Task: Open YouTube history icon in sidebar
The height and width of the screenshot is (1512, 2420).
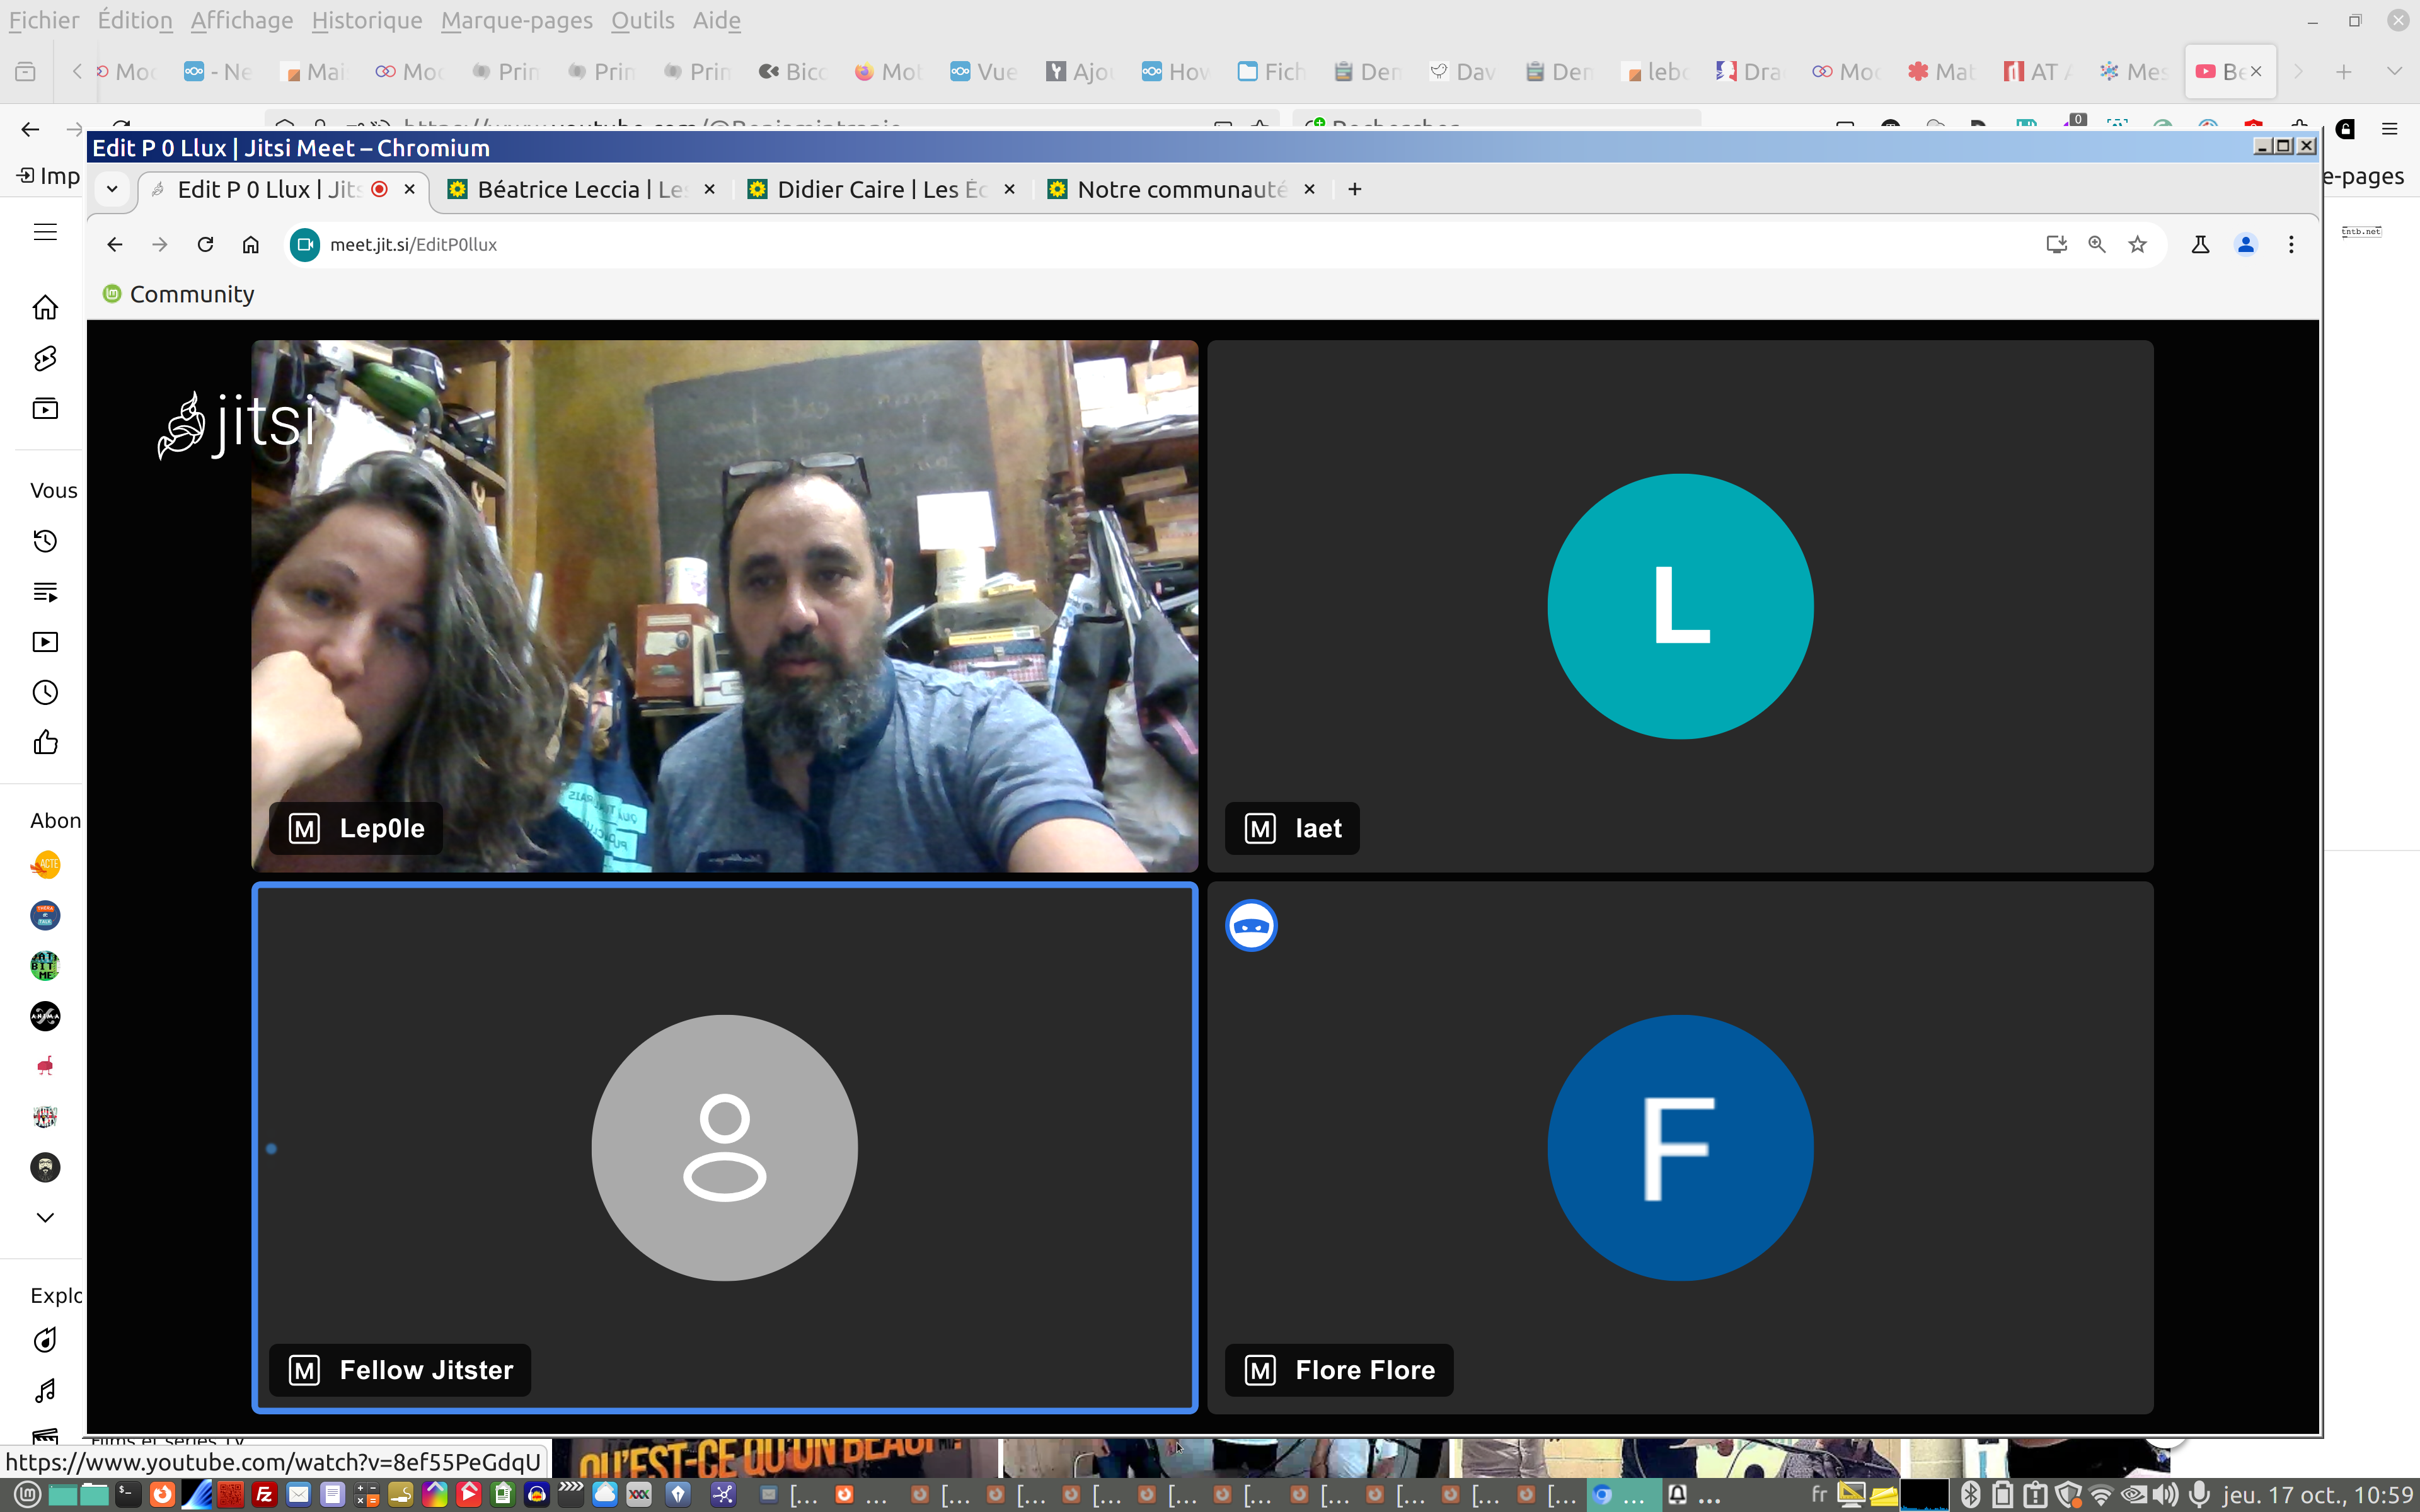Action: point(45,541)
